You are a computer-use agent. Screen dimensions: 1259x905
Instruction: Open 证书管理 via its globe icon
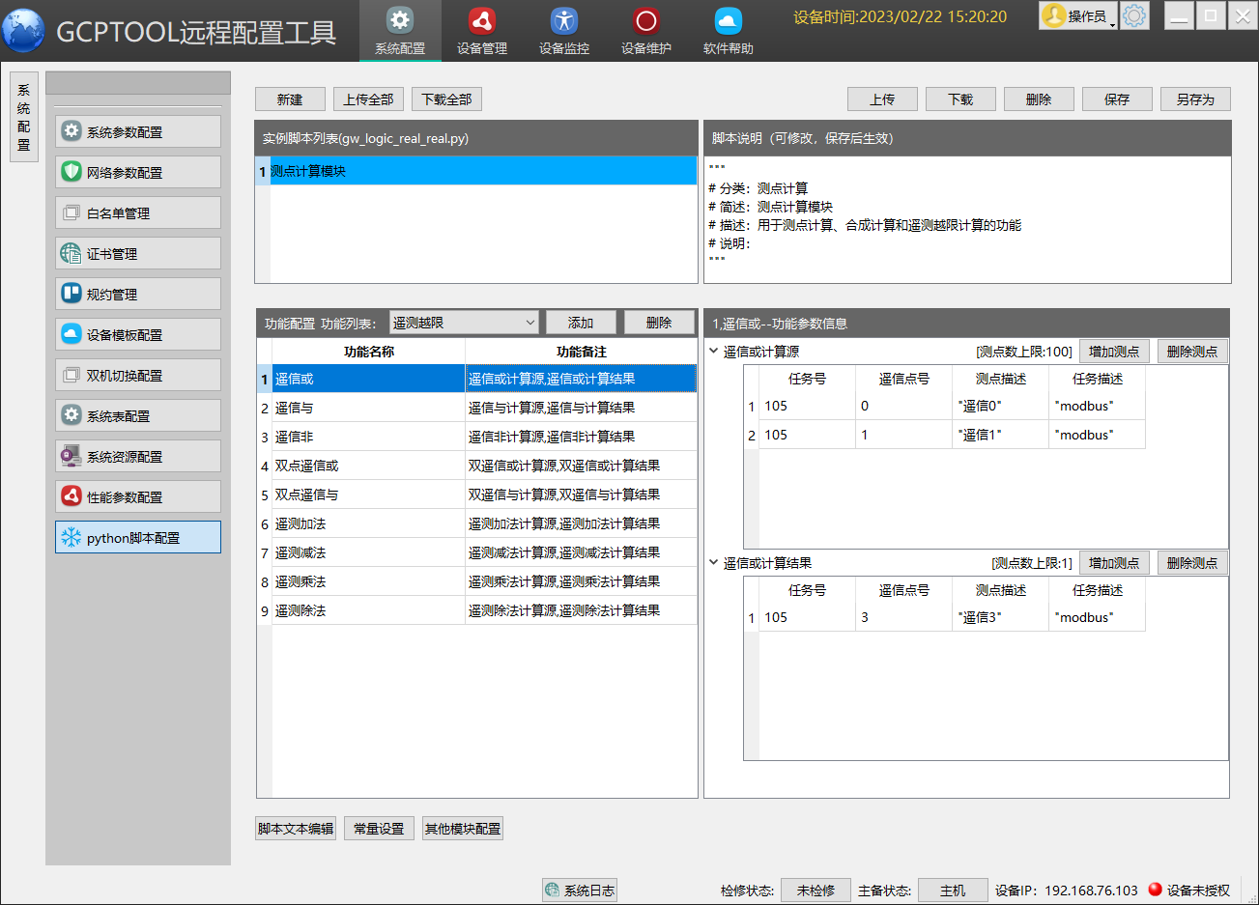[x=72, y=253]
